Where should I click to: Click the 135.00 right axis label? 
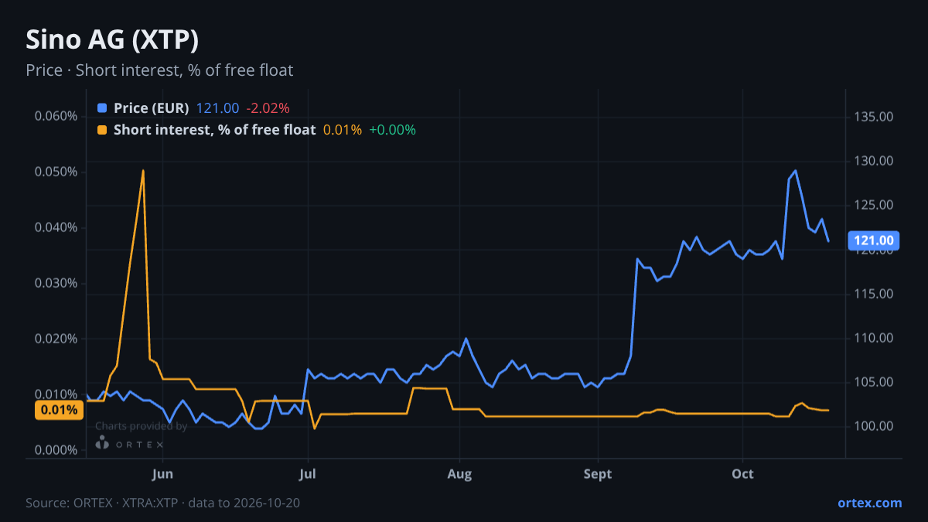pos(875,117)
